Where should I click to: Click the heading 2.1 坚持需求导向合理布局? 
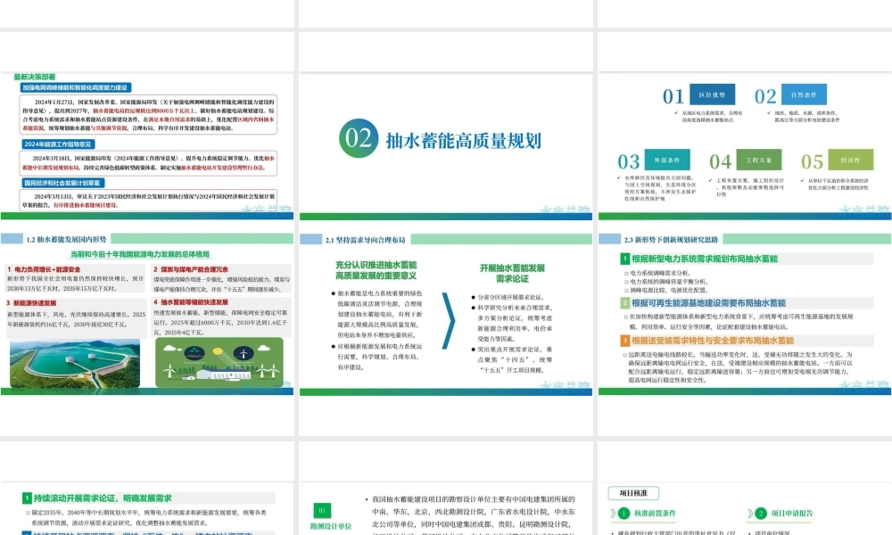tap(366, 240)
